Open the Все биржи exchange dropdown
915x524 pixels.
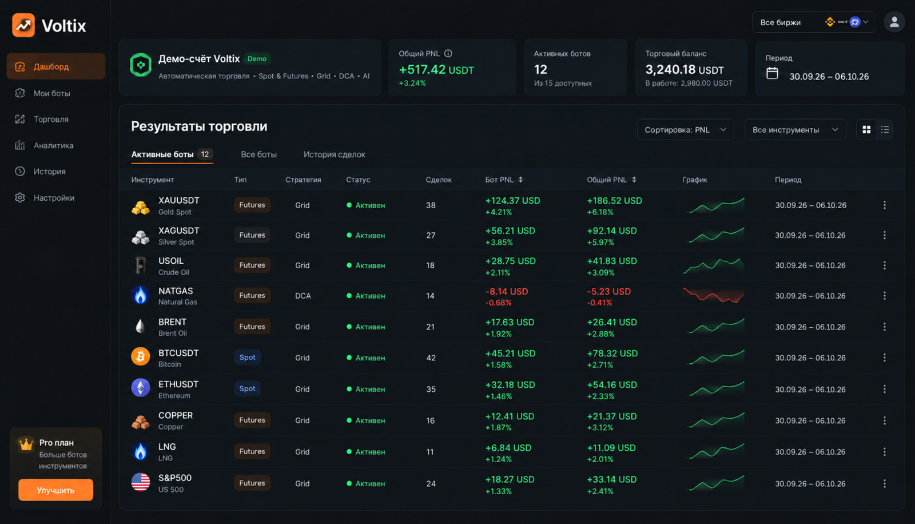point(814,22)
